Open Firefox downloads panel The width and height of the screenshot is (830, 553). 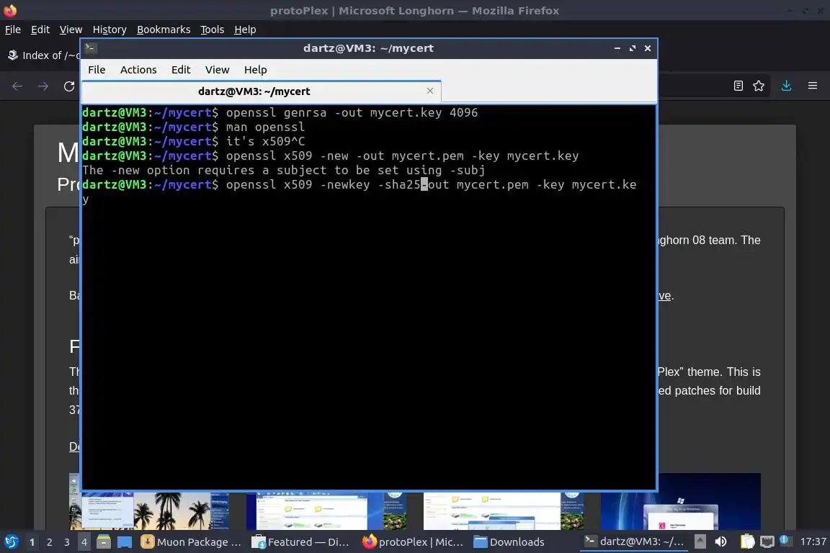coord(787,86)
